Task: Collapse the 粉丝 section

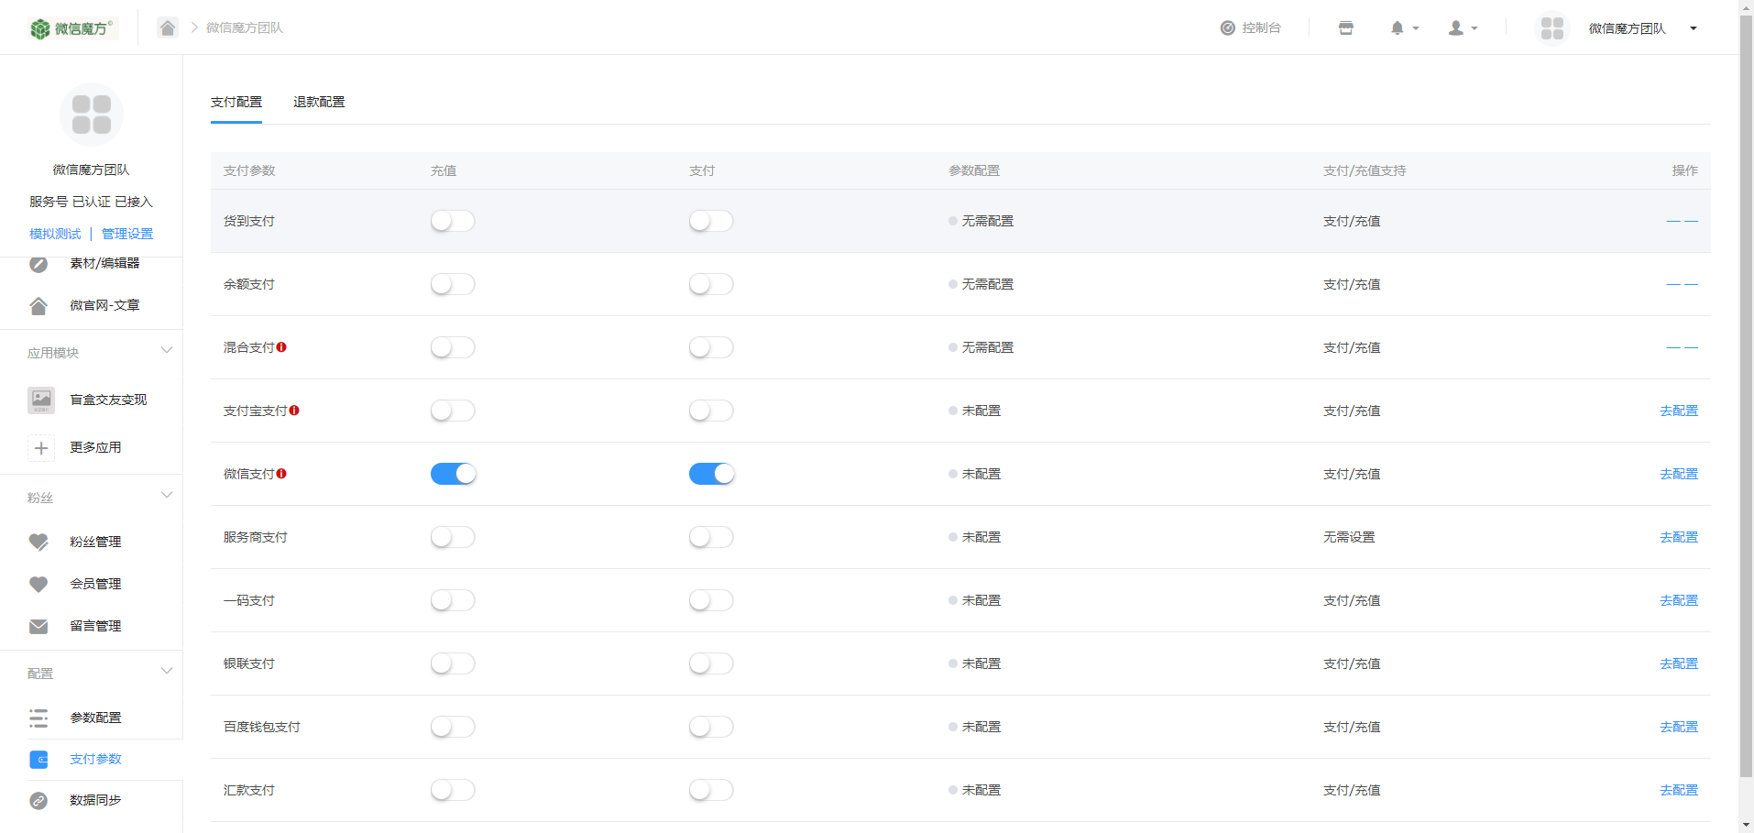Action: pyautogui.click(x=166, y=495)
